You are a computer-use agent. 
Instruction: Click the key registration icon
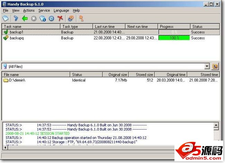tap(82, 18)
